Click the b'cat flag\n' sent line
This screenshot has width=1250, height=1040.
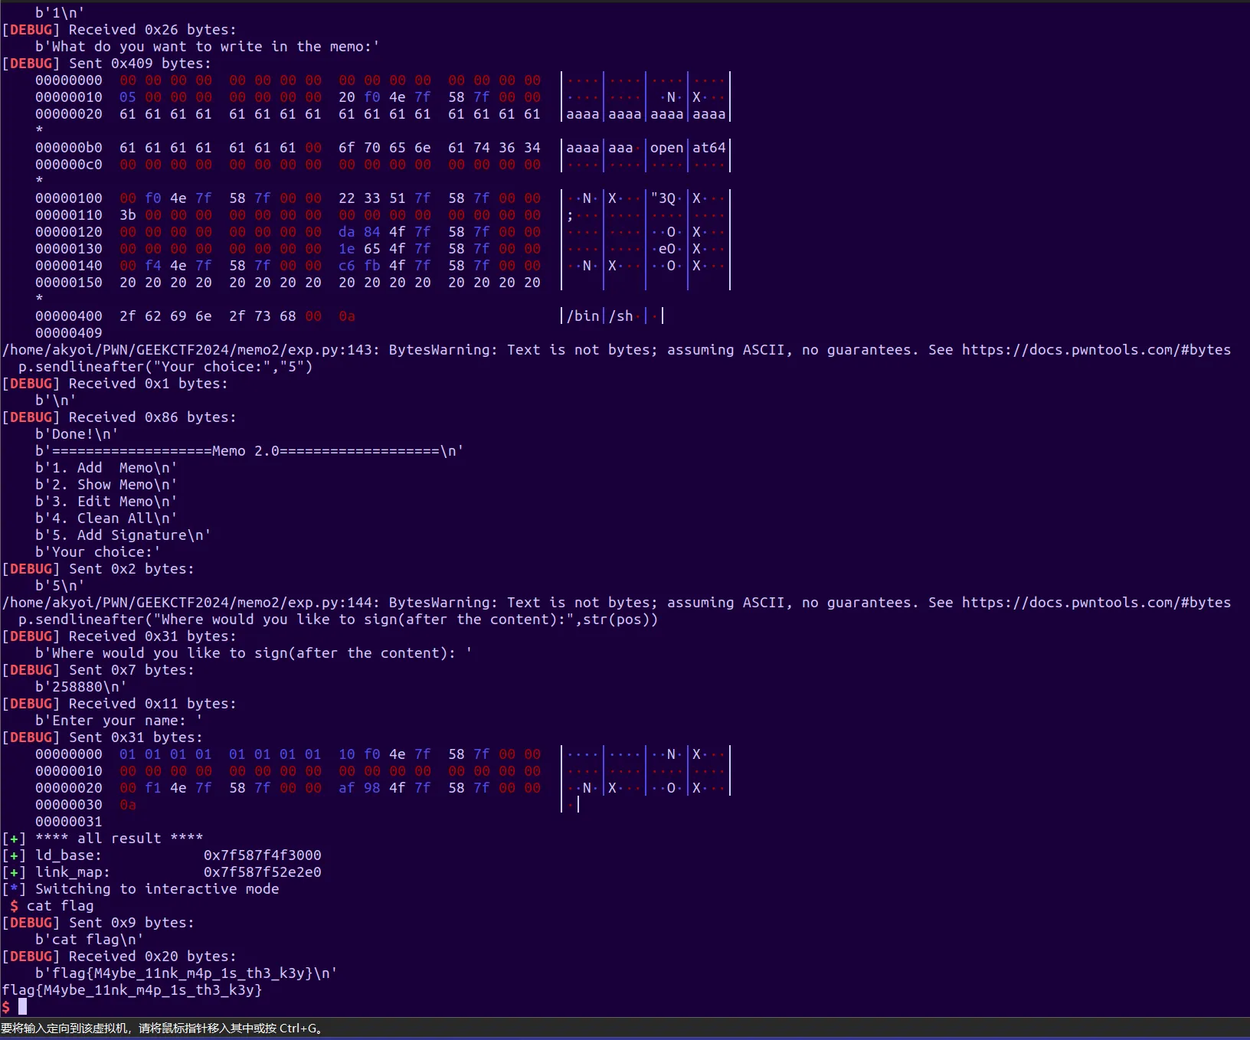(90, 939)
